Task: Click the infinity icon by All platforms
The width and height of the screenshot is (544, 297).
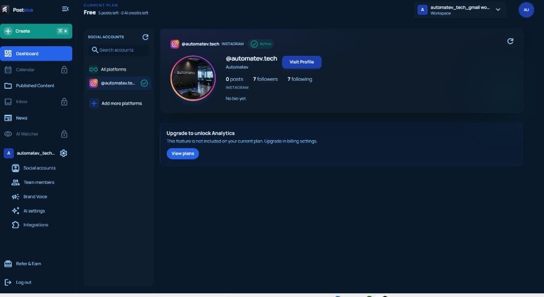Action: tap(93, 70)
